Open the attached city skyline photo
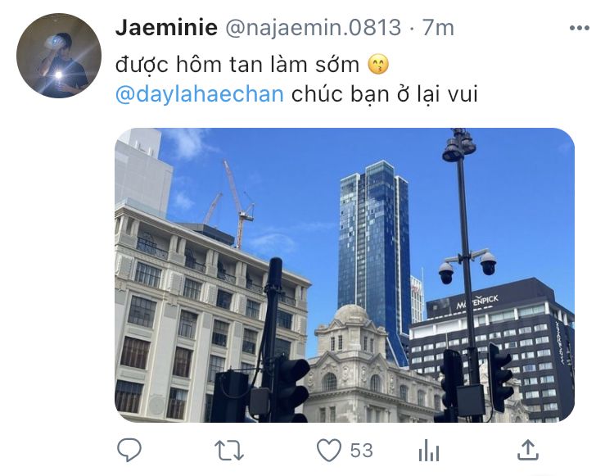Image resolution: width=614 pixels, height=476 pixels. (345, 275)
